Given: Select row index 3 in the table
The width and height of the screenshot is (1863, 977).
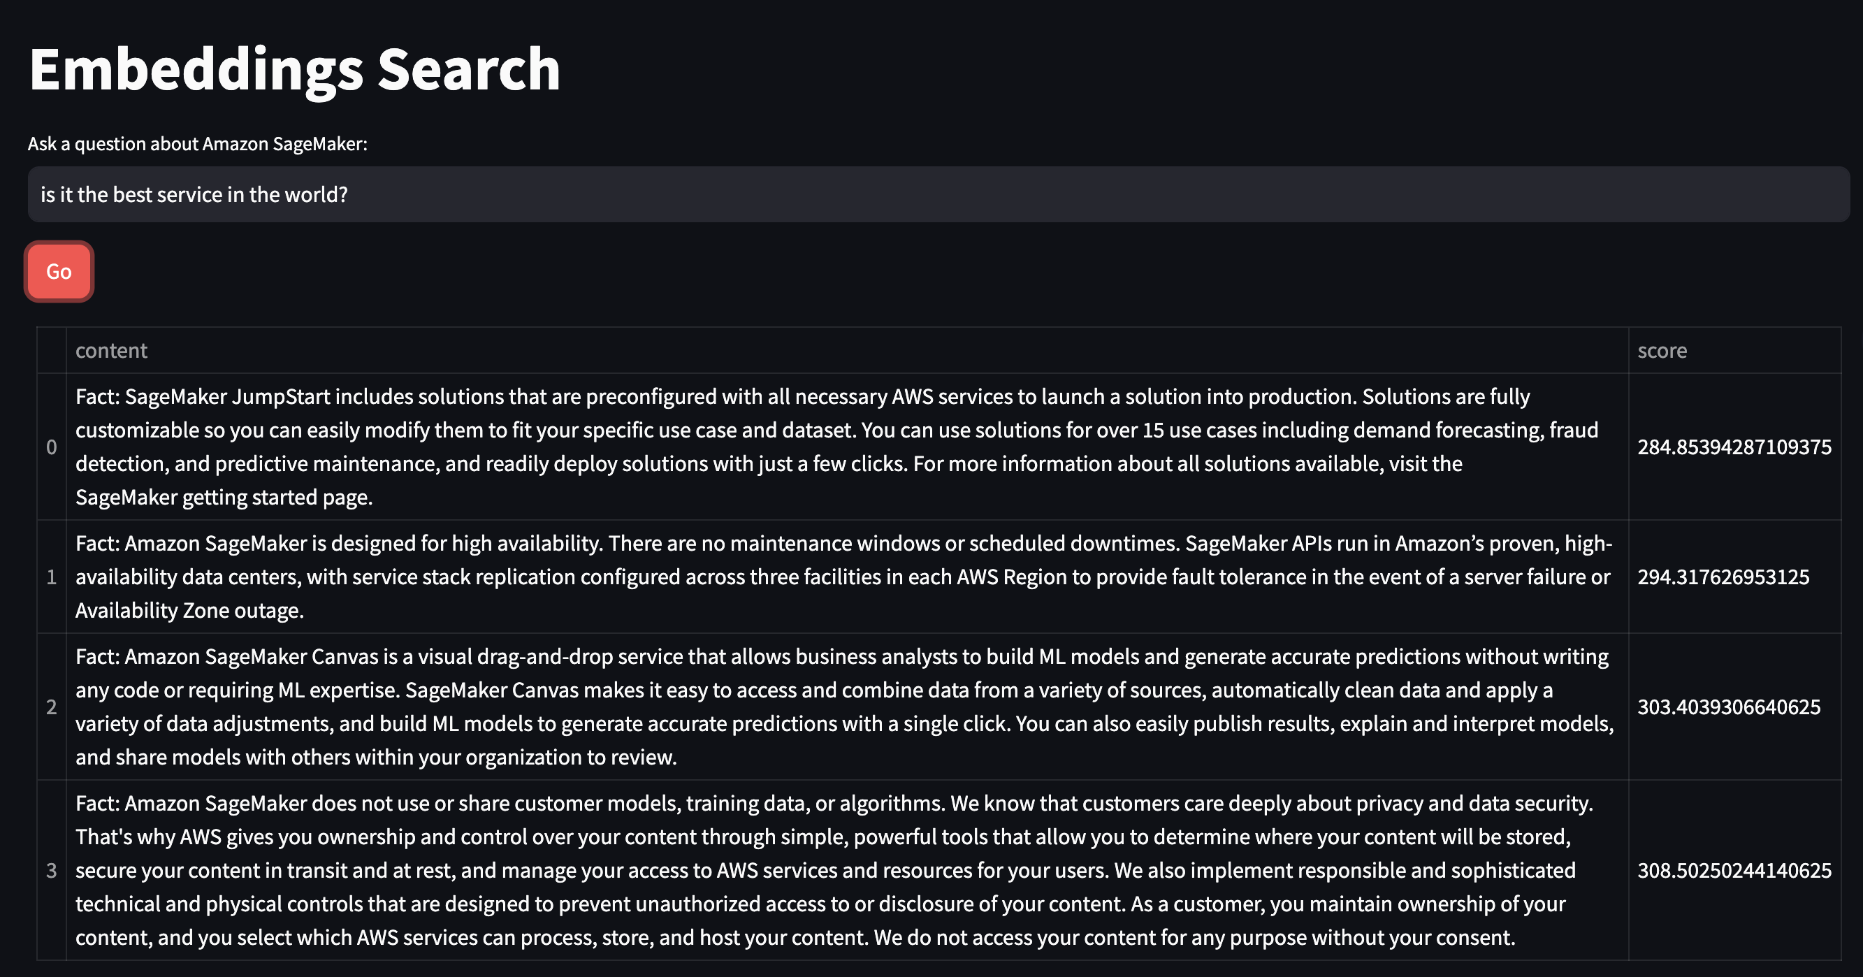Looking at the screenshot, I should 51,870.
